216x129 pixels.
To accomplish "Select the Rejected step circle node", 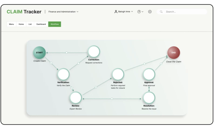I will point(118,74).
